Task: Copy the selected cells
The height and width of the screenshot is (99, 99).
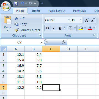Action: coord(21,24)
